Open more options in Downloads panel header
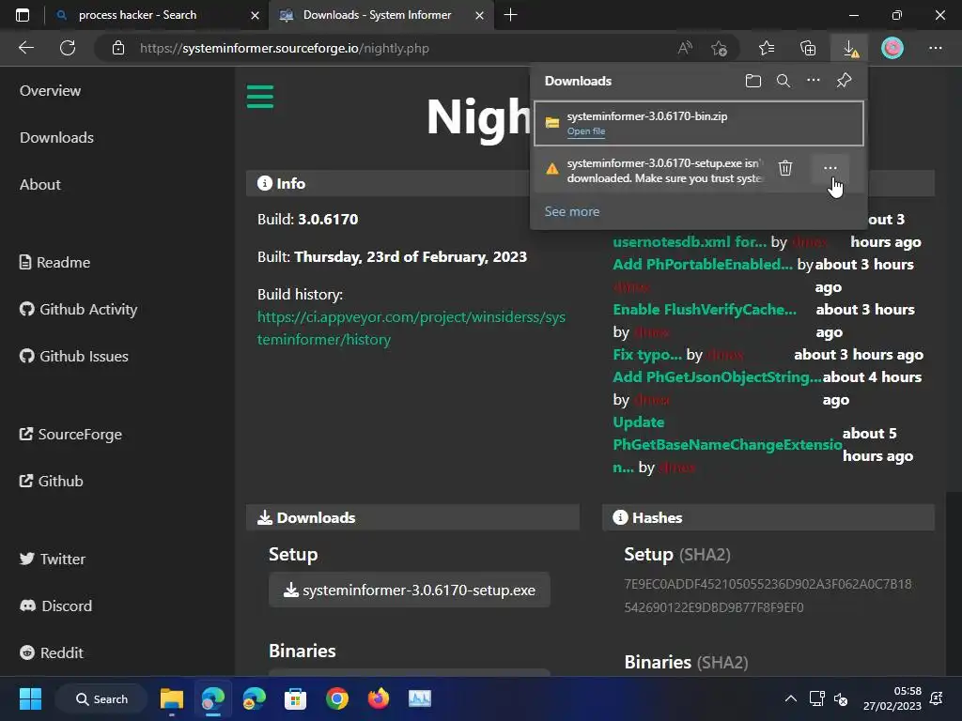 [x=813, y=81]
